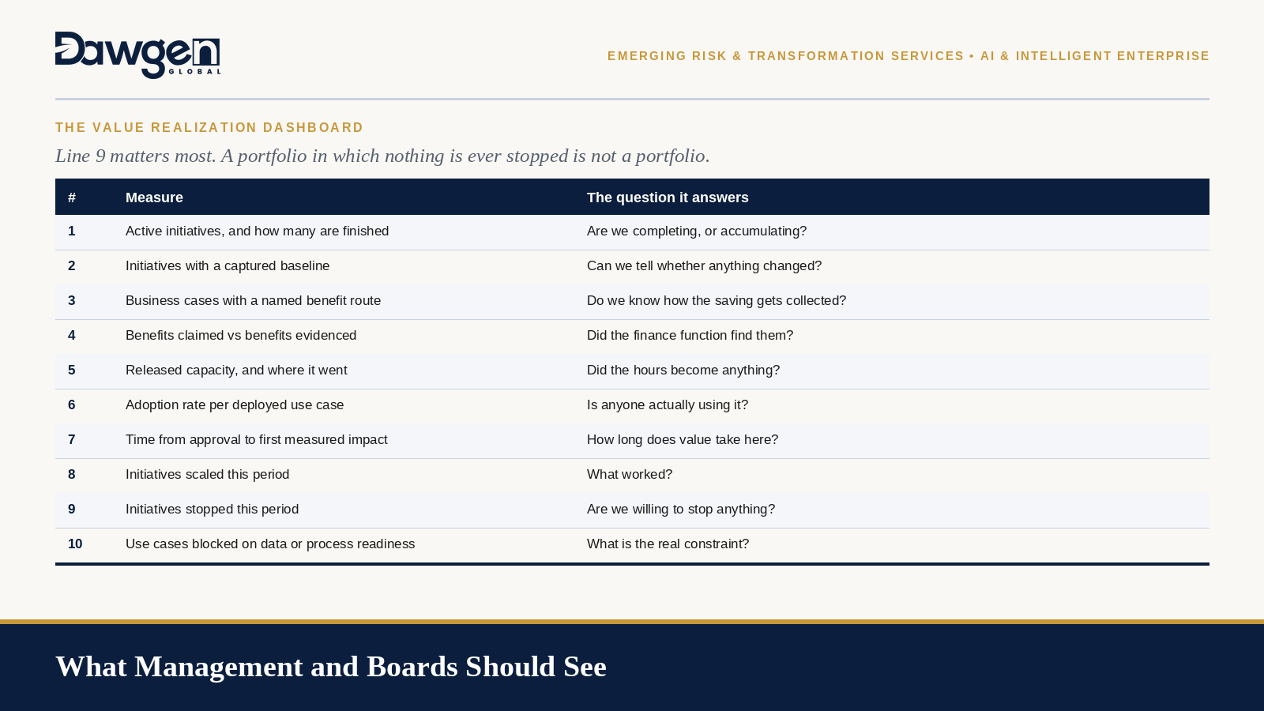The width and height of the screenshot is (1264, 711).
Task: Select the Initiatives scaled this period row
Action: pos(632,475)
